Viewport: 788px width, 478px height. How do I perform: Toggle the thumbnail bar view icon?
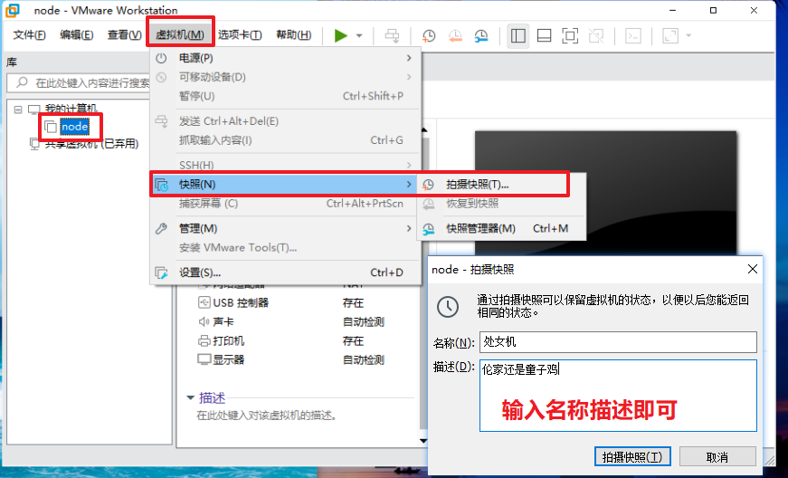point(545,35)
